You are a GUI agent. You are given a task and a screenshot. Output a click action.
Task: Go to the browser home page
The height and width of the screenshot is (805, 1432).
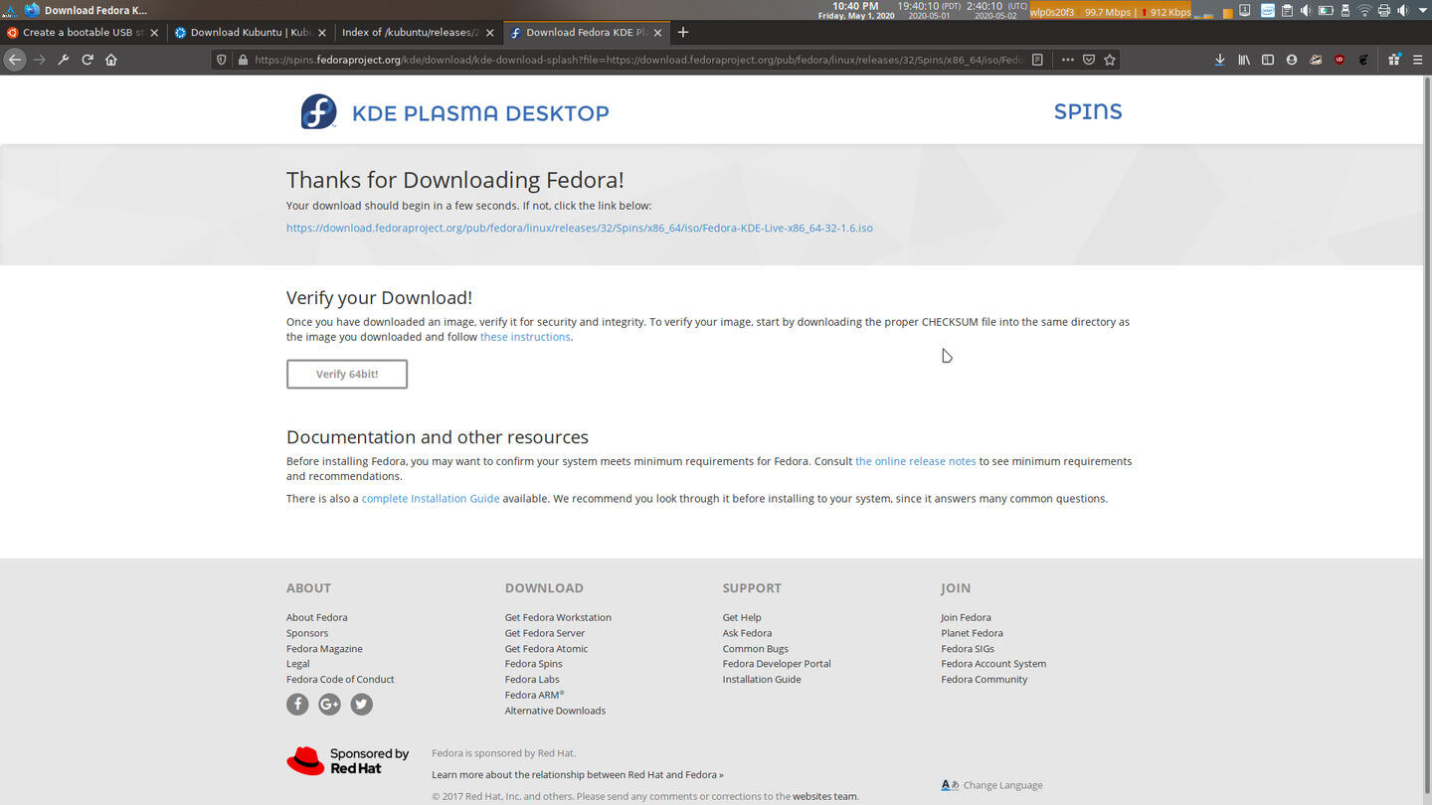(x=111, y=60)
